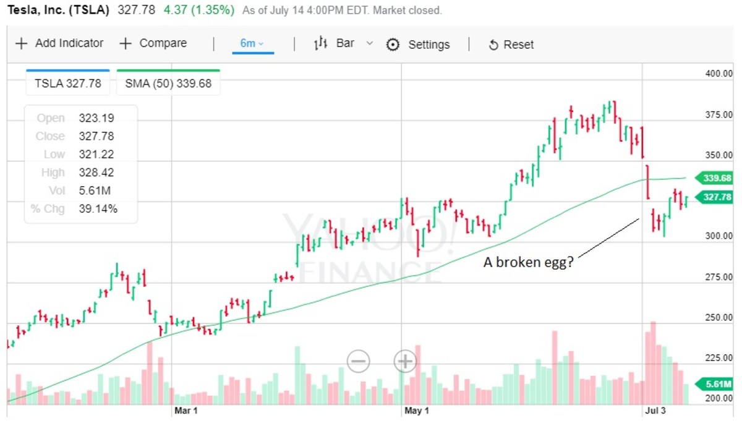Click the May 1 date axis label

click(x=417, y=410)
